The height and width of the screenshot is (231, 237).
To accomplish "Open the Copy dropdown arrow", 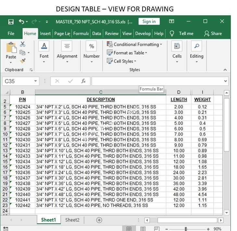I will (x=29, y=53).
